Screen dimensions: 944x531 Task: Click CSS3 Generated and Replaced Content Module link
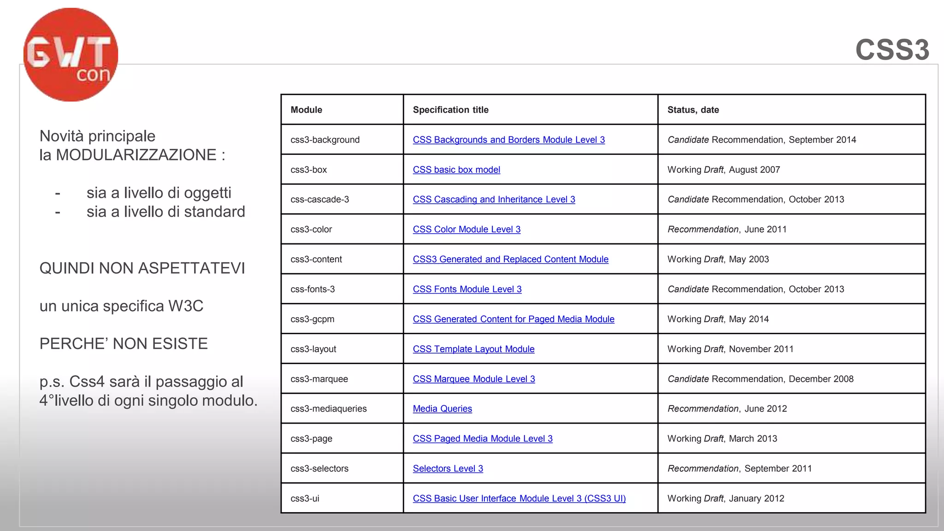(x=510, y=260)
